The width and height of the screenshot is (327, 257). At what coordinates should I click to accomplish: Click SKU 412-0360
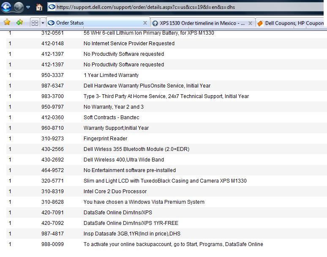(x=52, y=118)
